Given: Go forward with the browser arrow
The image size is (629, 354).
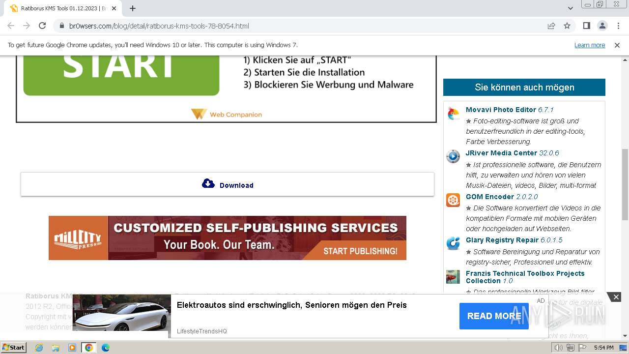Looking at the screenshot, I should click(27, 26).
